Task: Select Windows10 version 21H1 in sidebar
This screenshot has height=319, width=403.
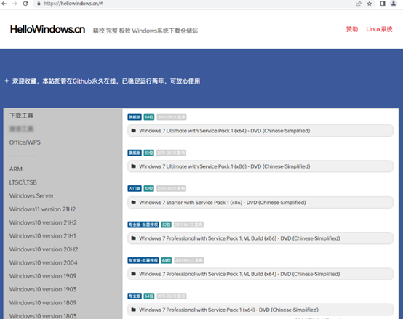Action: click(43, 236)
